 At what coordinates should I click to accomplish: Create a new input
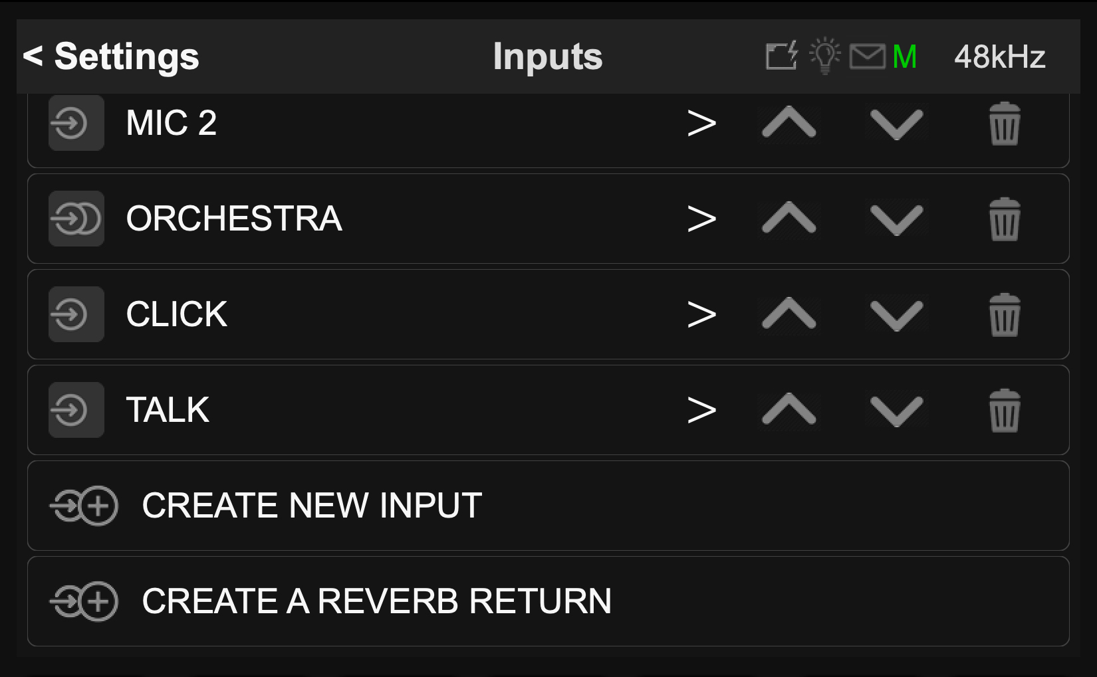point(311,506)
